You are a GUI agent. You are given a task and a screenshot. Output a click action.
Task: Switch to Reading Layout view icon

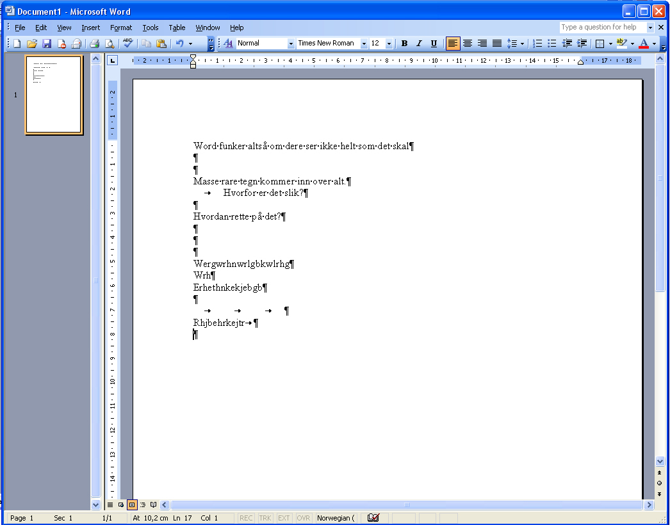153,505
